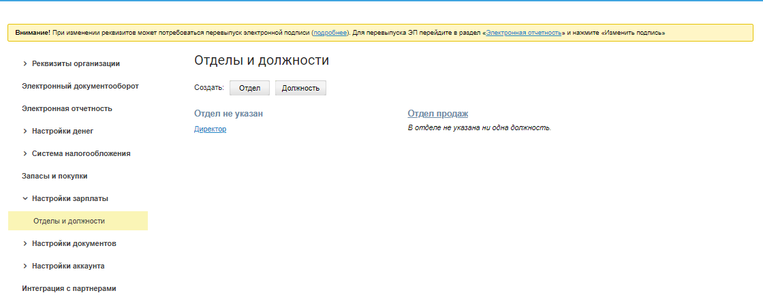Expand Настройки документов chevron
The image size is (763, 308).
click(x=25, y=244)
